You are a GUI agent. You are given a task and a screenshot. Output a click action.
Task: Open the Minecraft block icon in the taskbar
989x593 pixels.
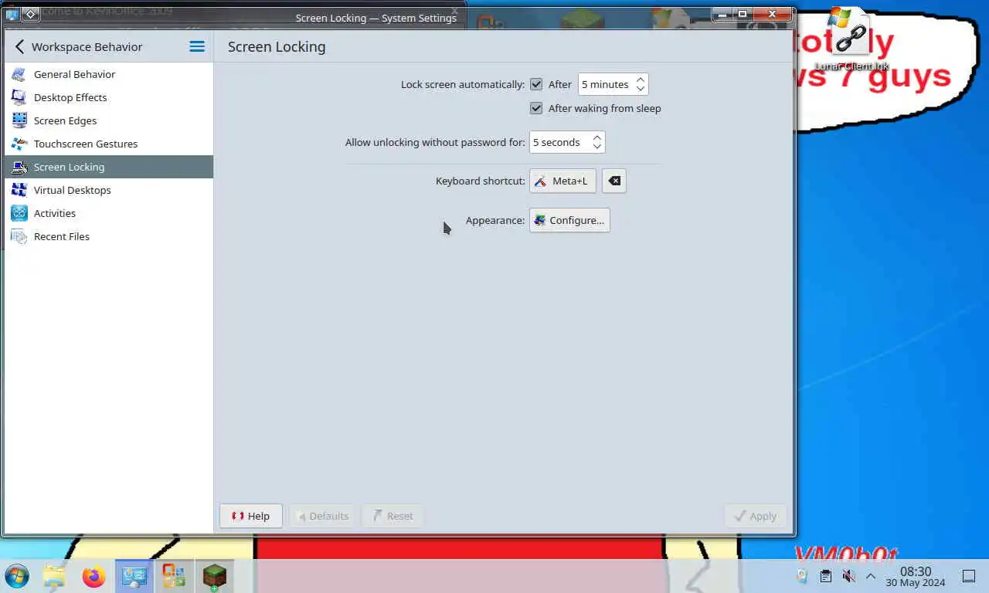coord(214,576)
